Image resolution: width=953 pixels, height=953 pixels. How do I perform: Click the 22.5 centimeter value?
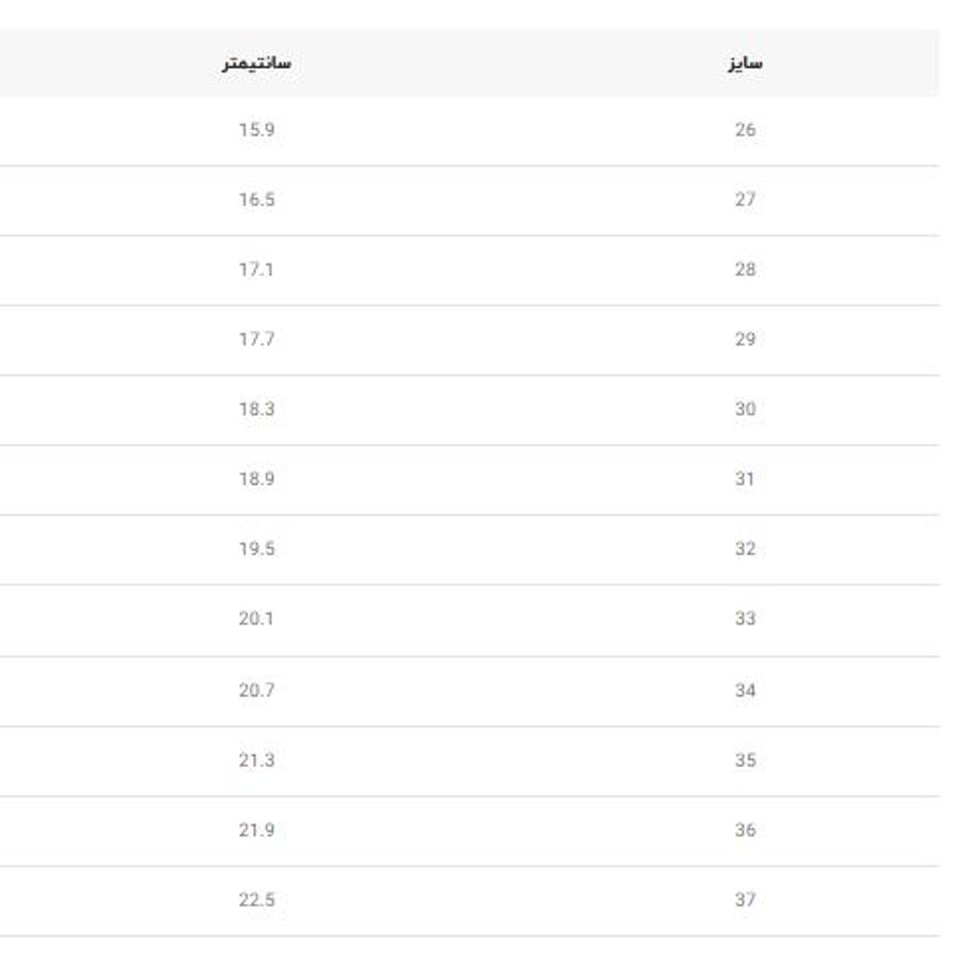[x=256, y=900]
